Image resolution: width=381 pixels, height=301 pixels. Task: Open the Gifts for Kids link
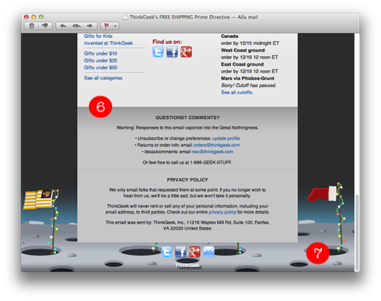tap(98, 36)
